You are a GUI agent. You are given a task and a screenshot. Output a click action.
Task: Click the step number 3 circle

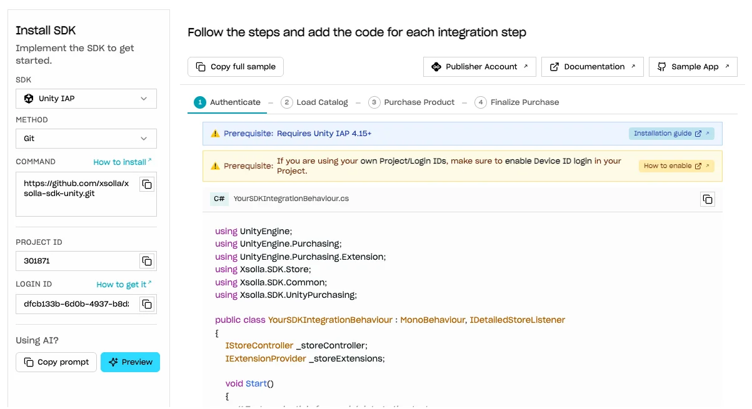click(374, 102)
